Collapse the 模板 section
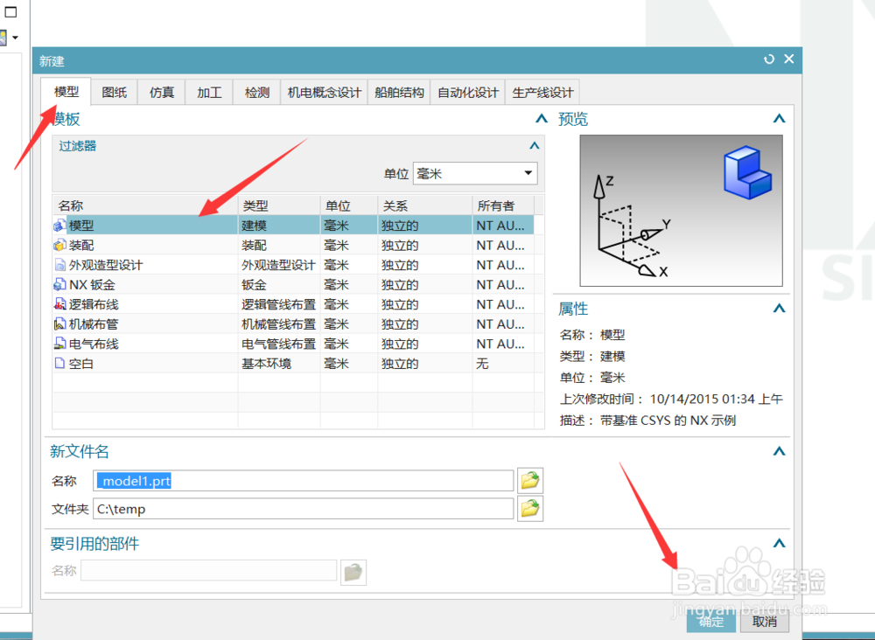The image size is (875, 640). pos(542,118)
